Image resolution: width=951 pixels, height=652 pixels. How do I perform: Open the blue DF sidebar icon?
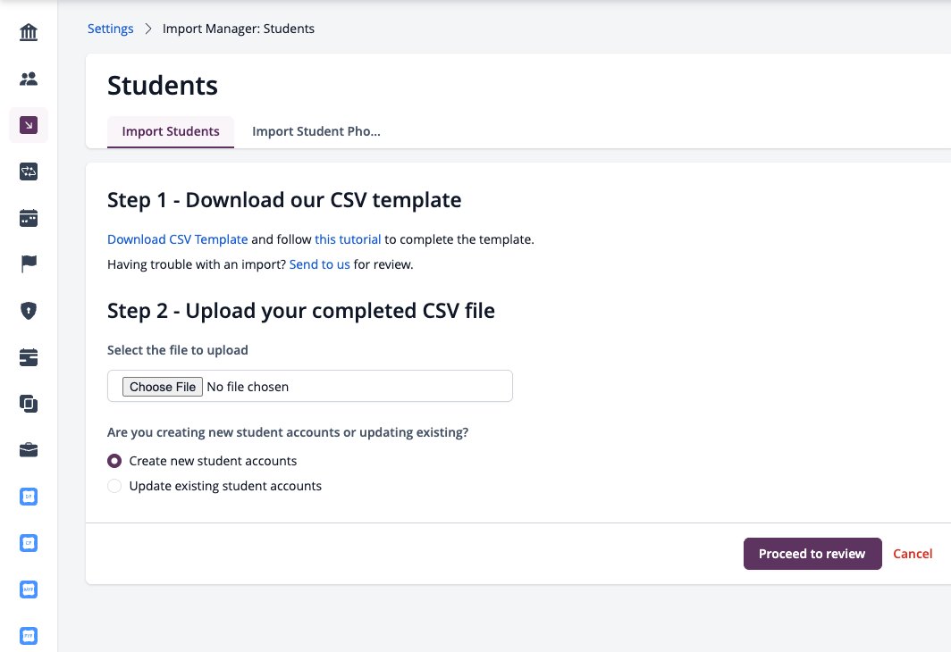(29, 497)
